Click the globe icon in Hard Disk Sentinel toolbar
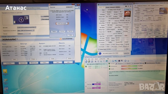 (x=107, y=61)
